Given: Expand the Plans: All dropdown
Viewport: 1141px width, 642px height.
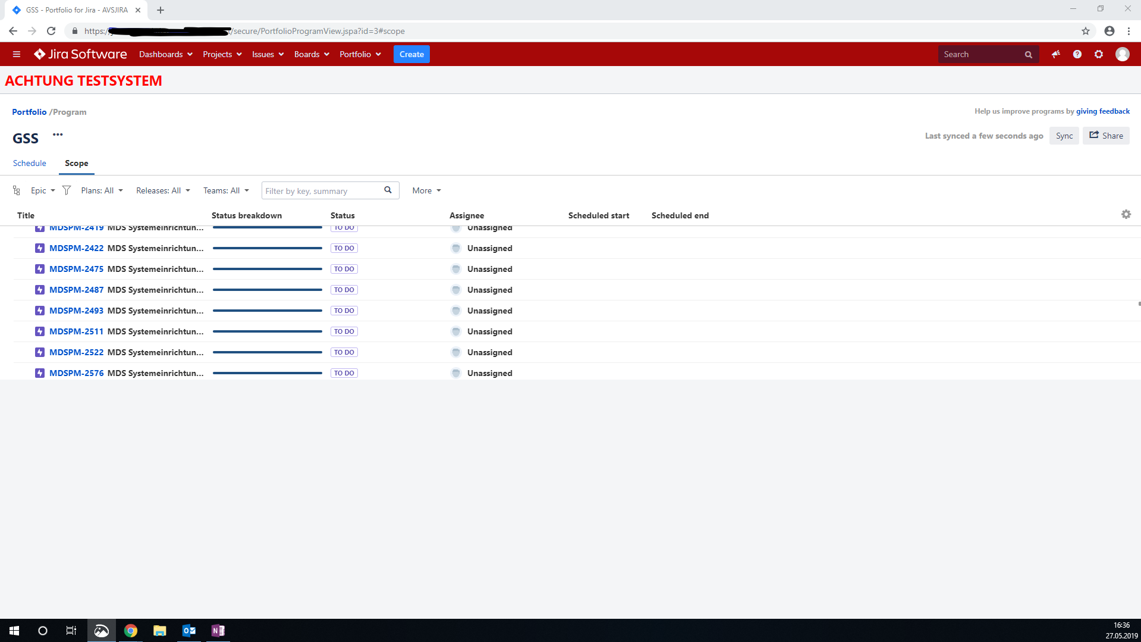Looking at the screenshot, I should [x=102, y=190].
